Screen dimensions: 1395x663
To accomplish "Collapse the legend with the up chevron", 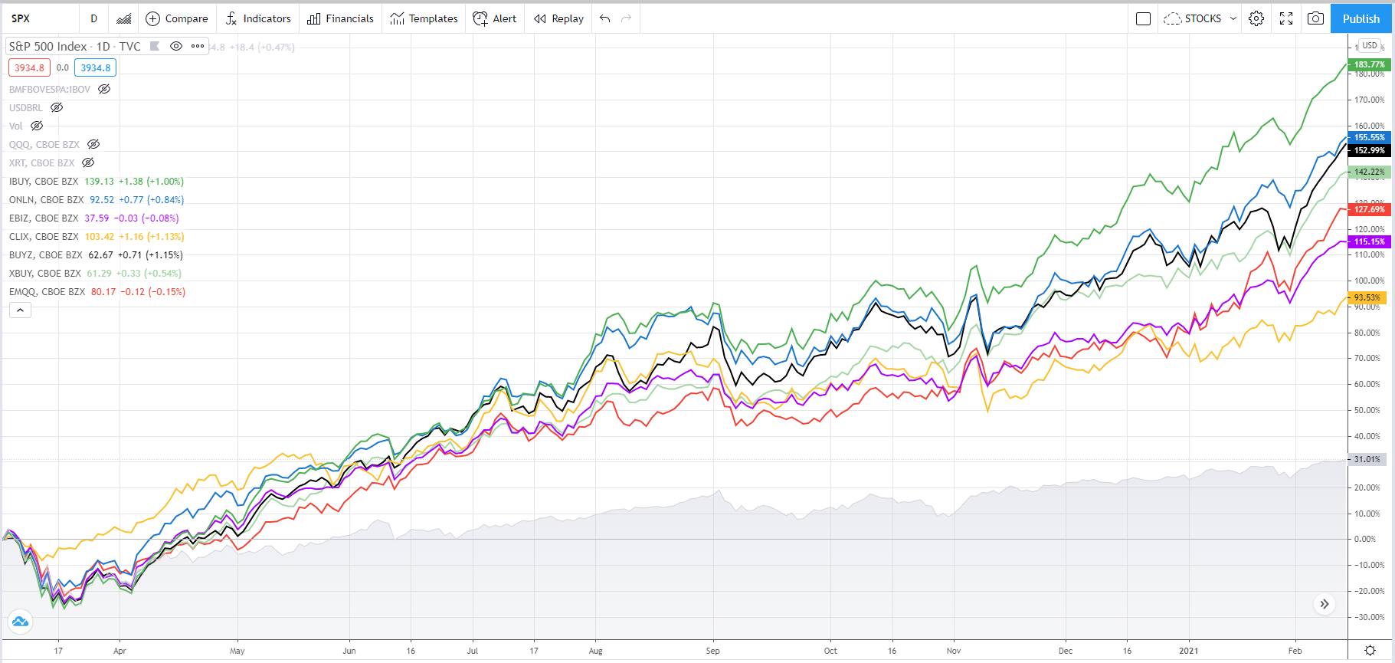I will 20,310.
